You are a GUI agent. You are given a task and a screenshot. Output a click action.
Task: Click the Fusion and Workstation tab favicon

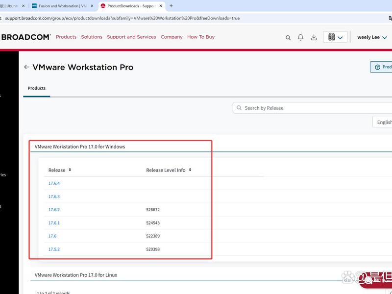(34, 6)
